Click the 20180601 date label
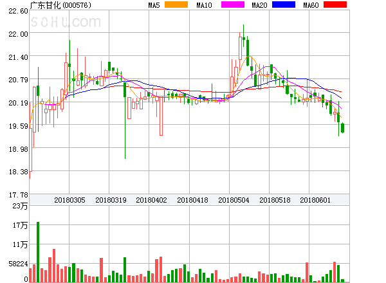 click(315, 200)
